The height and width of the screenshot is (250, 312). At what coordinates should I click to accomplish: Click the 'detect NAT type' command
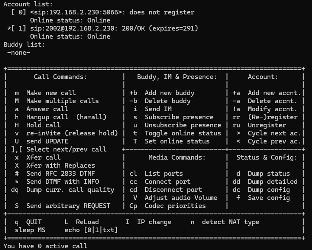click(x=230, y=222)
